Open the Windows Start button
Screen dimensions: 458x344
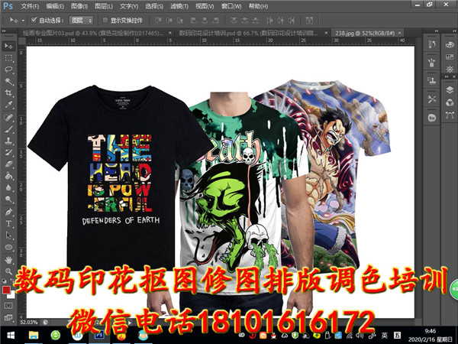coord(11,336)
